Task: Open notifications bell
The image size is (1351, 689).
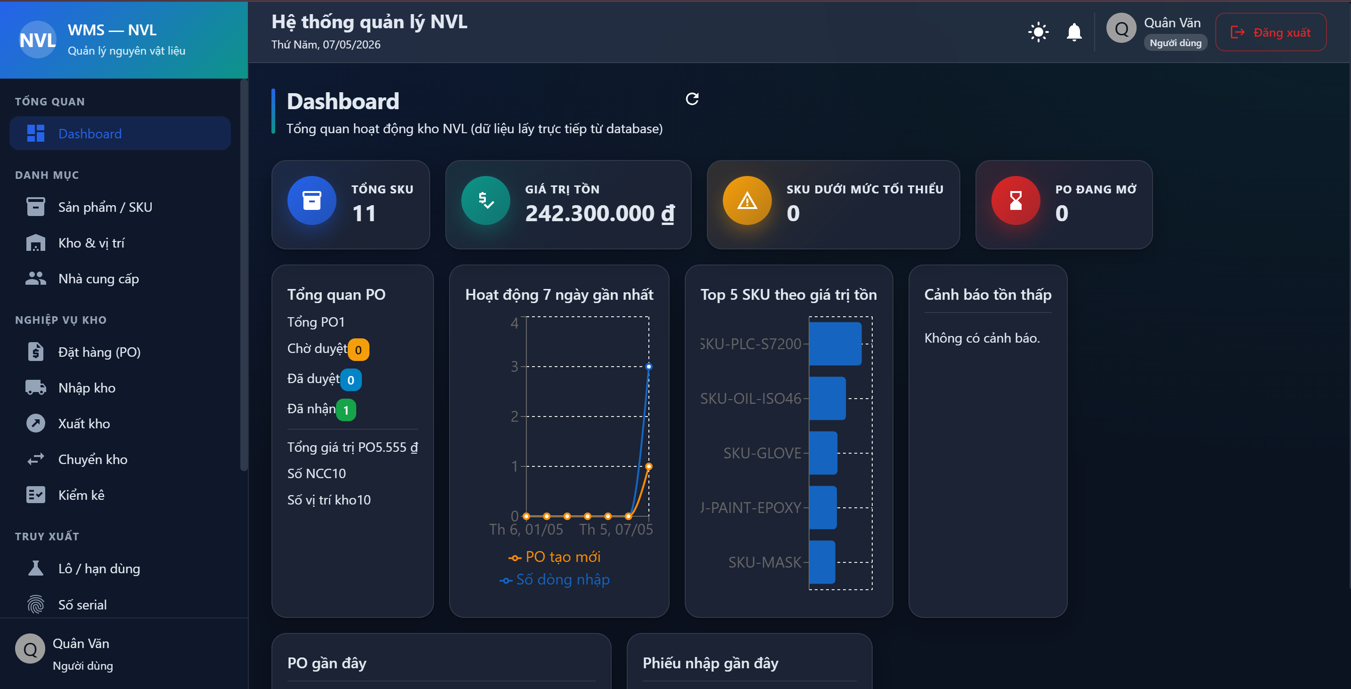Action: click(1073, 32)
